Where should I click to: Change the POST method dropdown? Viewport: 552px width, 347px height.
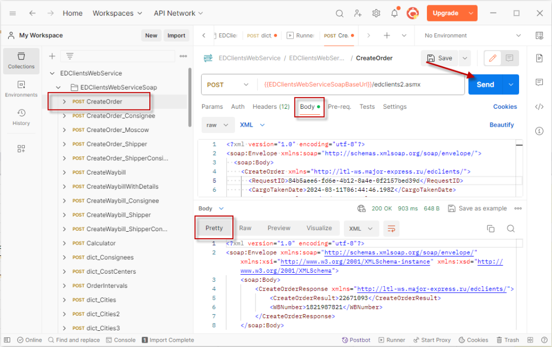[x=228, y=85]
